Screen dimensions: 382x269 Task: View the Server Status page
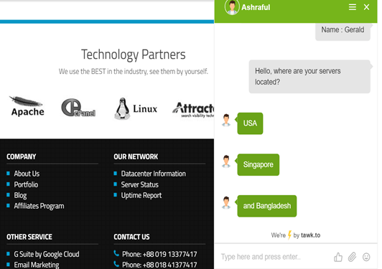(139, 184)
